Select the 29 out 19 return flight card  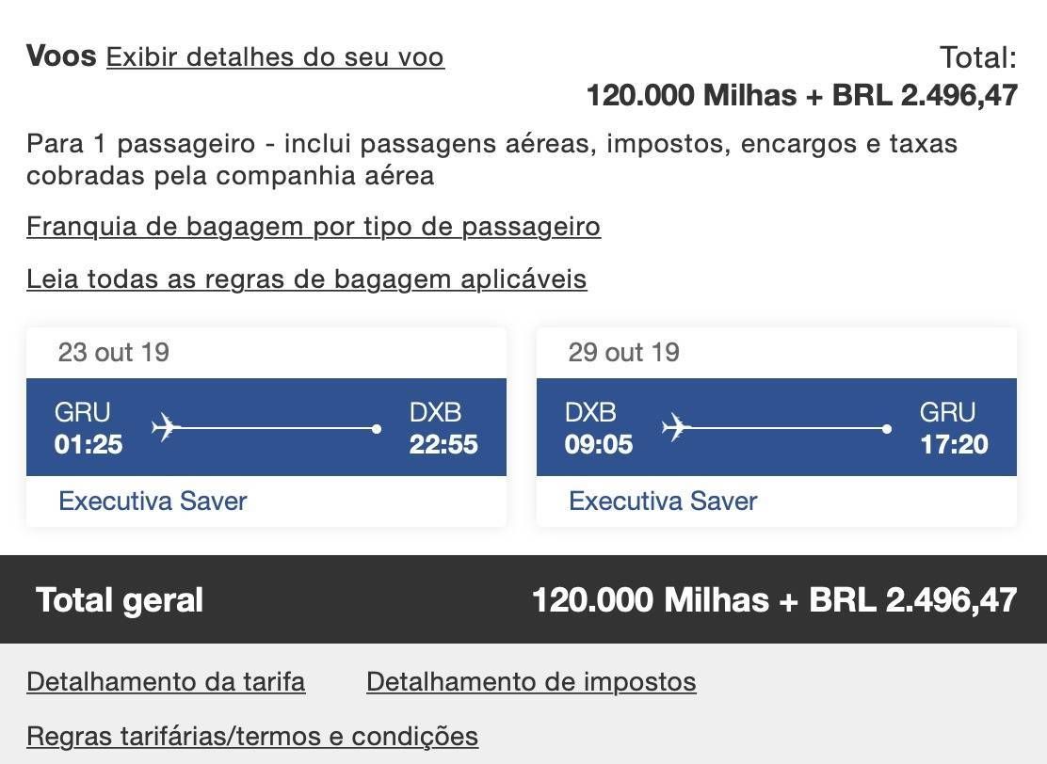[x=777, y=427]
